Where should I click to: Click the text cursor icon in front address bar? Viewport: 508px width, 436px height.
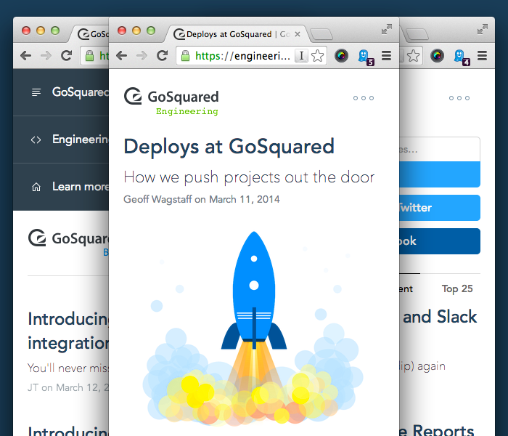pos(301,56)
